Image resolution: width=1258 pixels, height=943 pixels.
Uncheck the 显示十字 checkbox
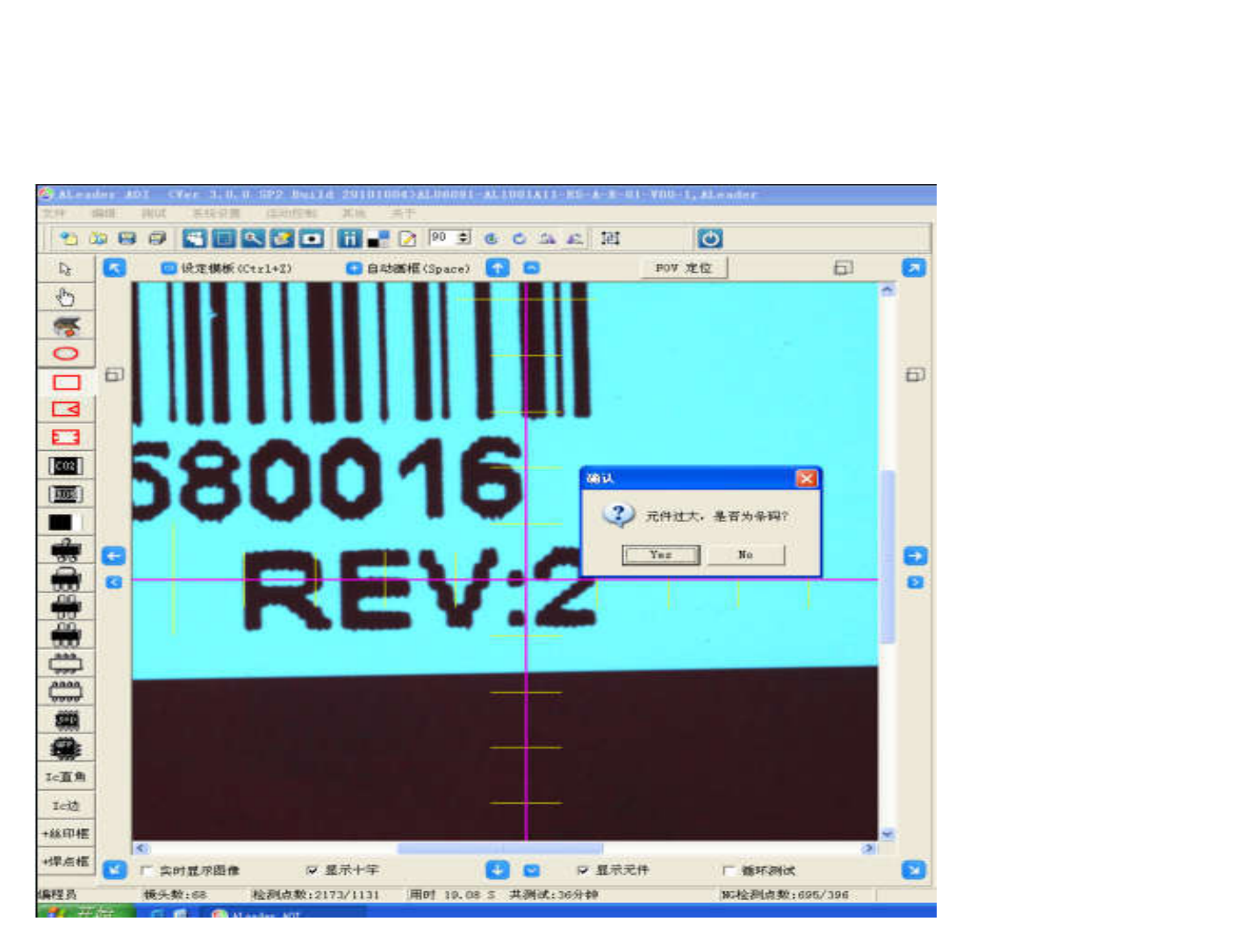pyautogui.click(x=312, y=870)
